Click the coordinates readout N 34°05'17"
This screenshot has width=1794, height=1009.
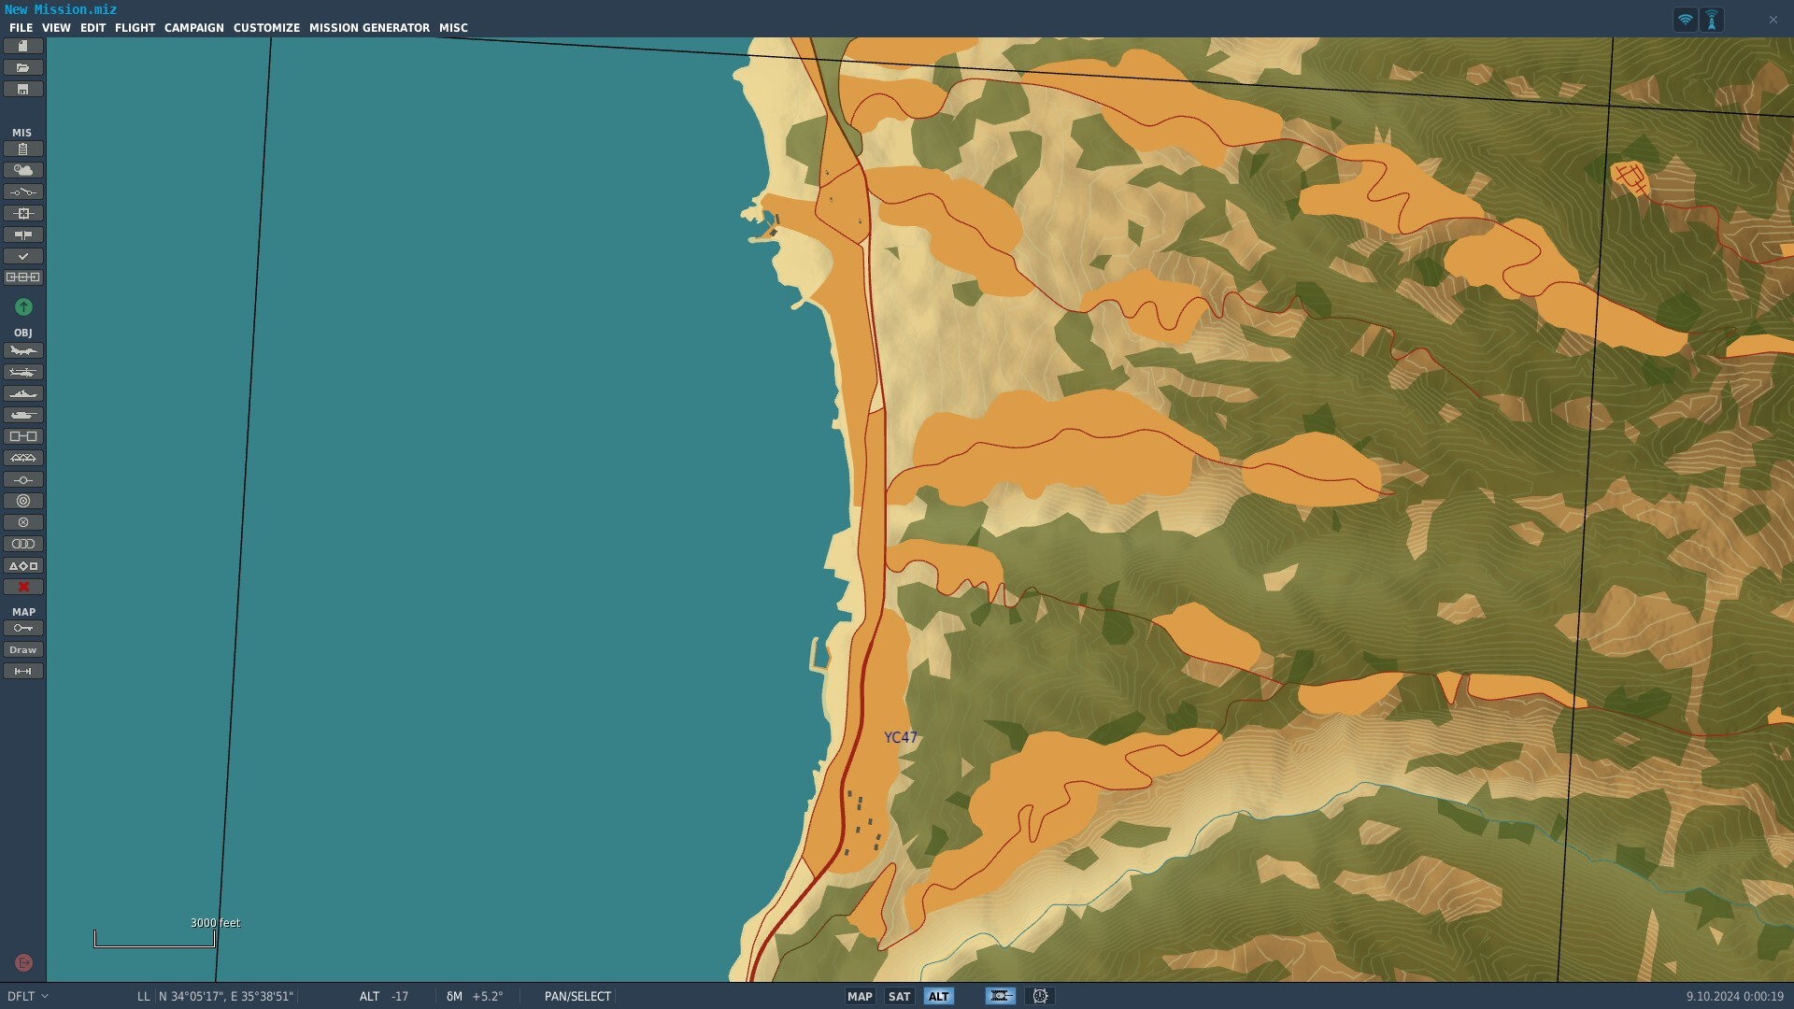(x=226, y=996)
